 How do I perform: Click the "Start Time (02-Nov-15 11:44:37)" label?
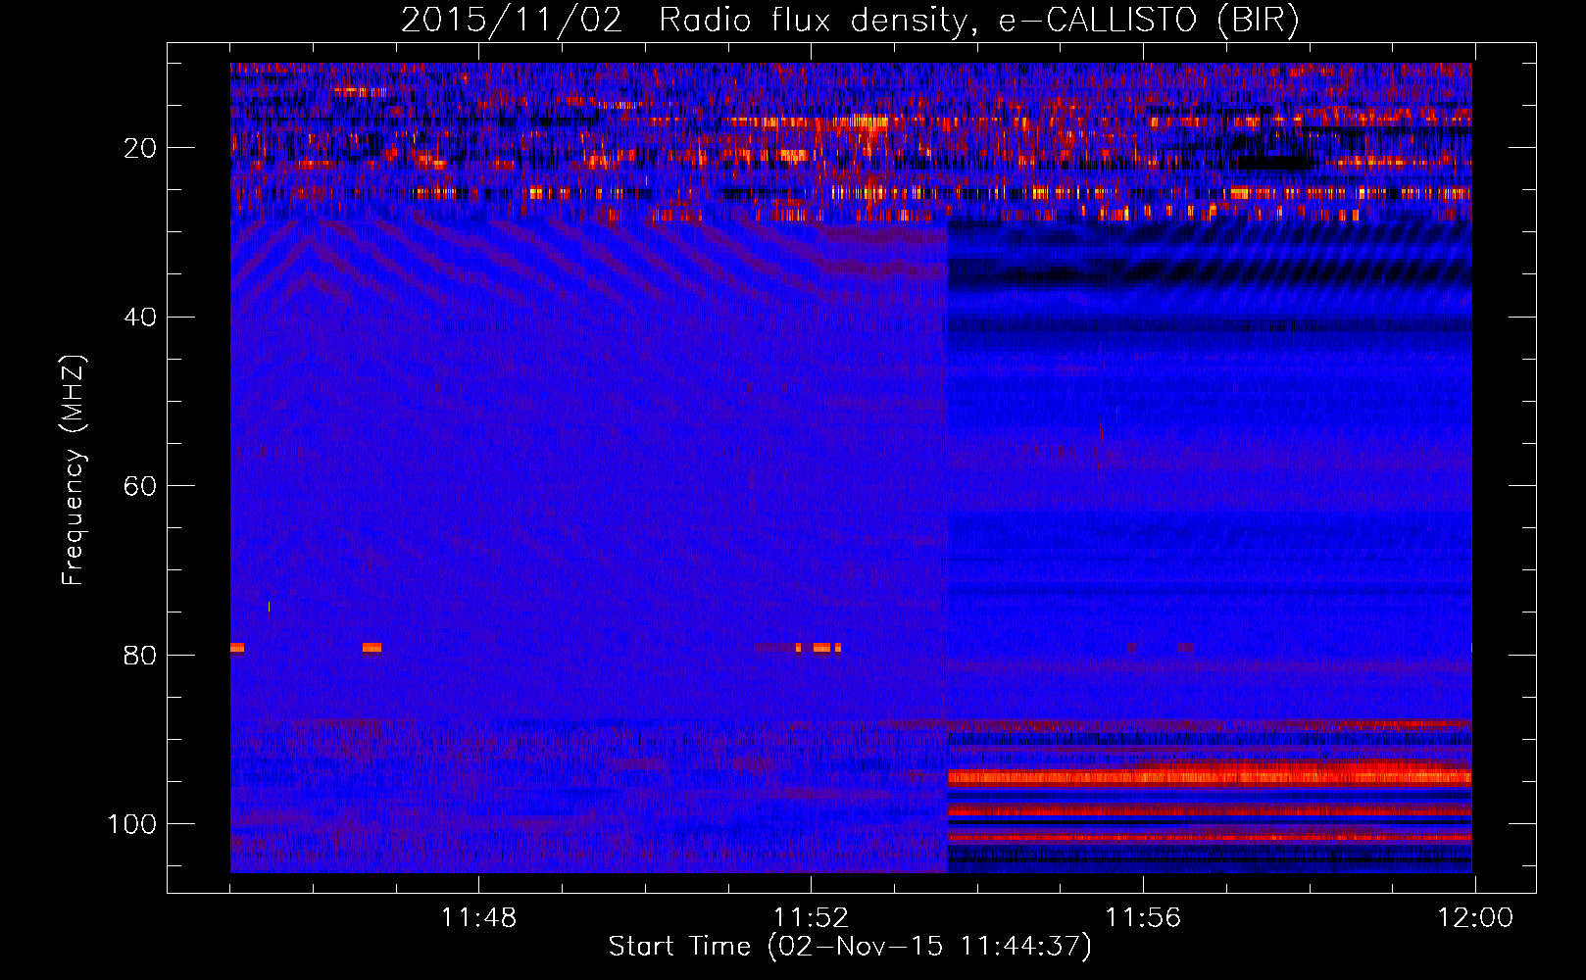[x=850, y=947]
